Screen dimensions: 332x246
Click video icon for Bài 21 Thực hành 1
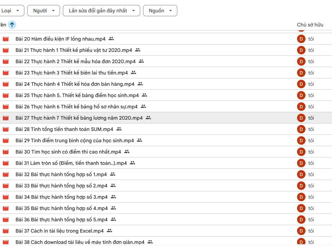click(6, 50)
